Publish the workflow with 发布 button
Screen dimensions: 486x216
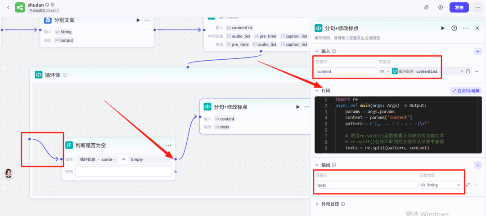459,8
